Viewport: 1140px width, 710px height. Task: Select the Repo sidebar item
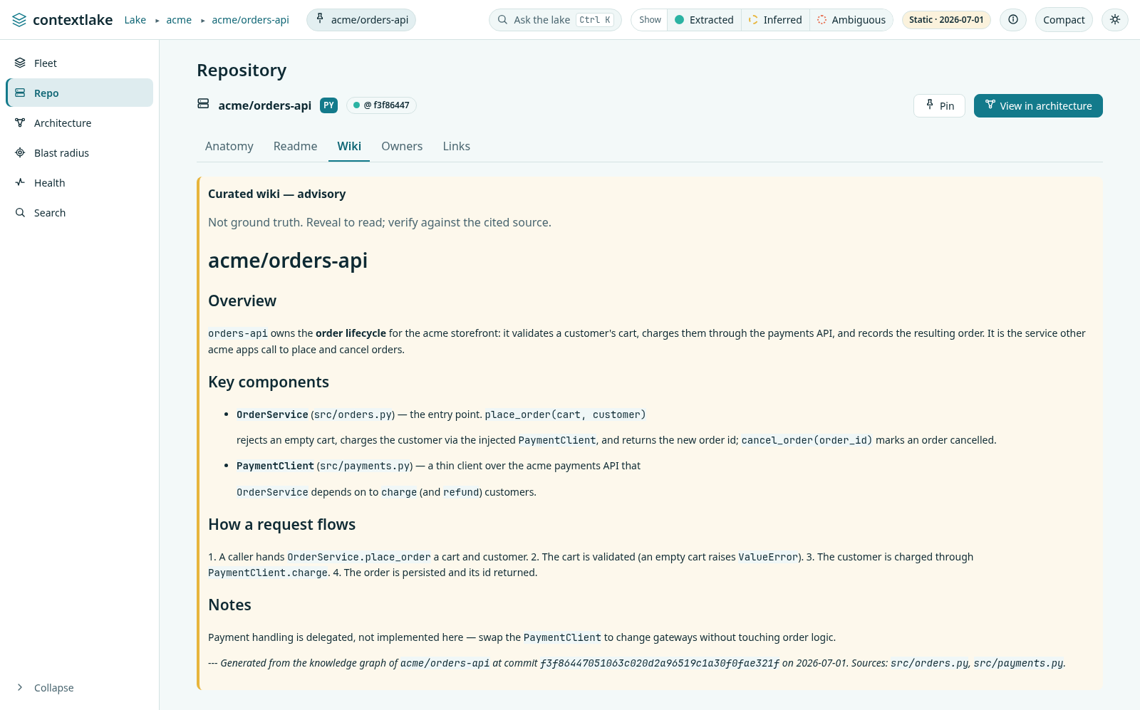[x=80, y=93]
